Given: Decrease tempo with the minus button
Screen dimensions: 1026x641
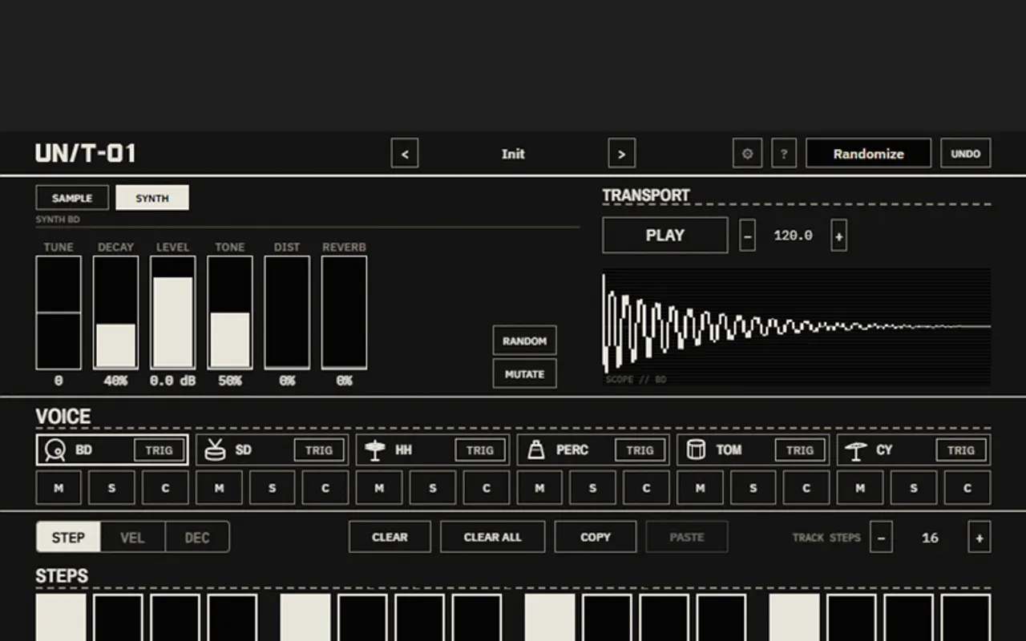Looking at the screenshot, I should pos(747,236).
